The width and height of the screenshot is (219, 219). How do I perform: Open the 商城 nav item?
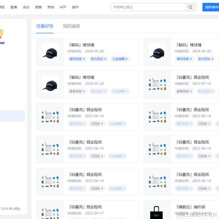(x=51, y=7)
